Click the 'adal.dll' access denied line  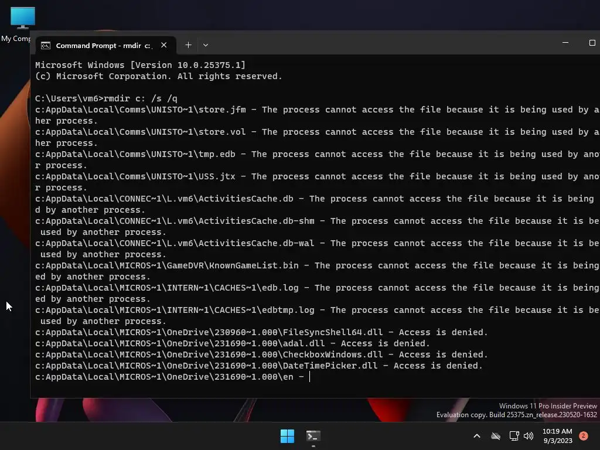click(233, 343)
